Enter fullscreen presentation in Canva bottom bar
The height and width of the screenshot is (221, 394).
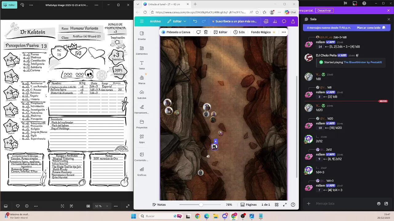(x=285, y=205)
